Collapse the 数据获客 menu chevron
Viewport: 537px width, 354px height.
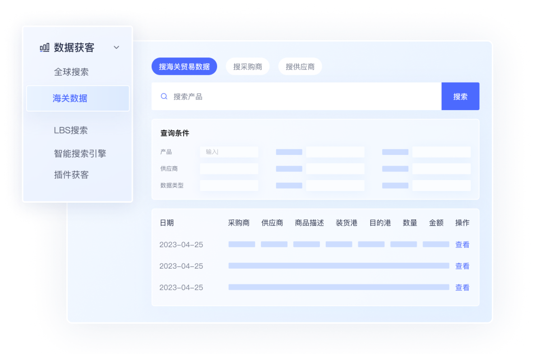click(x=116, y=47)
